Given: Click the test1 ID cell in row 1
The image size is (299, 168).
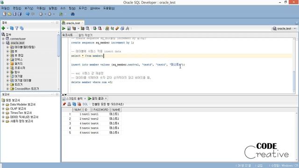Looking at the screenshot, I should coord(85,114).
